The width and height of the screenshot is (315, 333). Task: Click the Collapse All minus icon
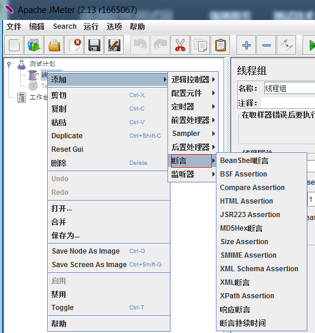266,45
